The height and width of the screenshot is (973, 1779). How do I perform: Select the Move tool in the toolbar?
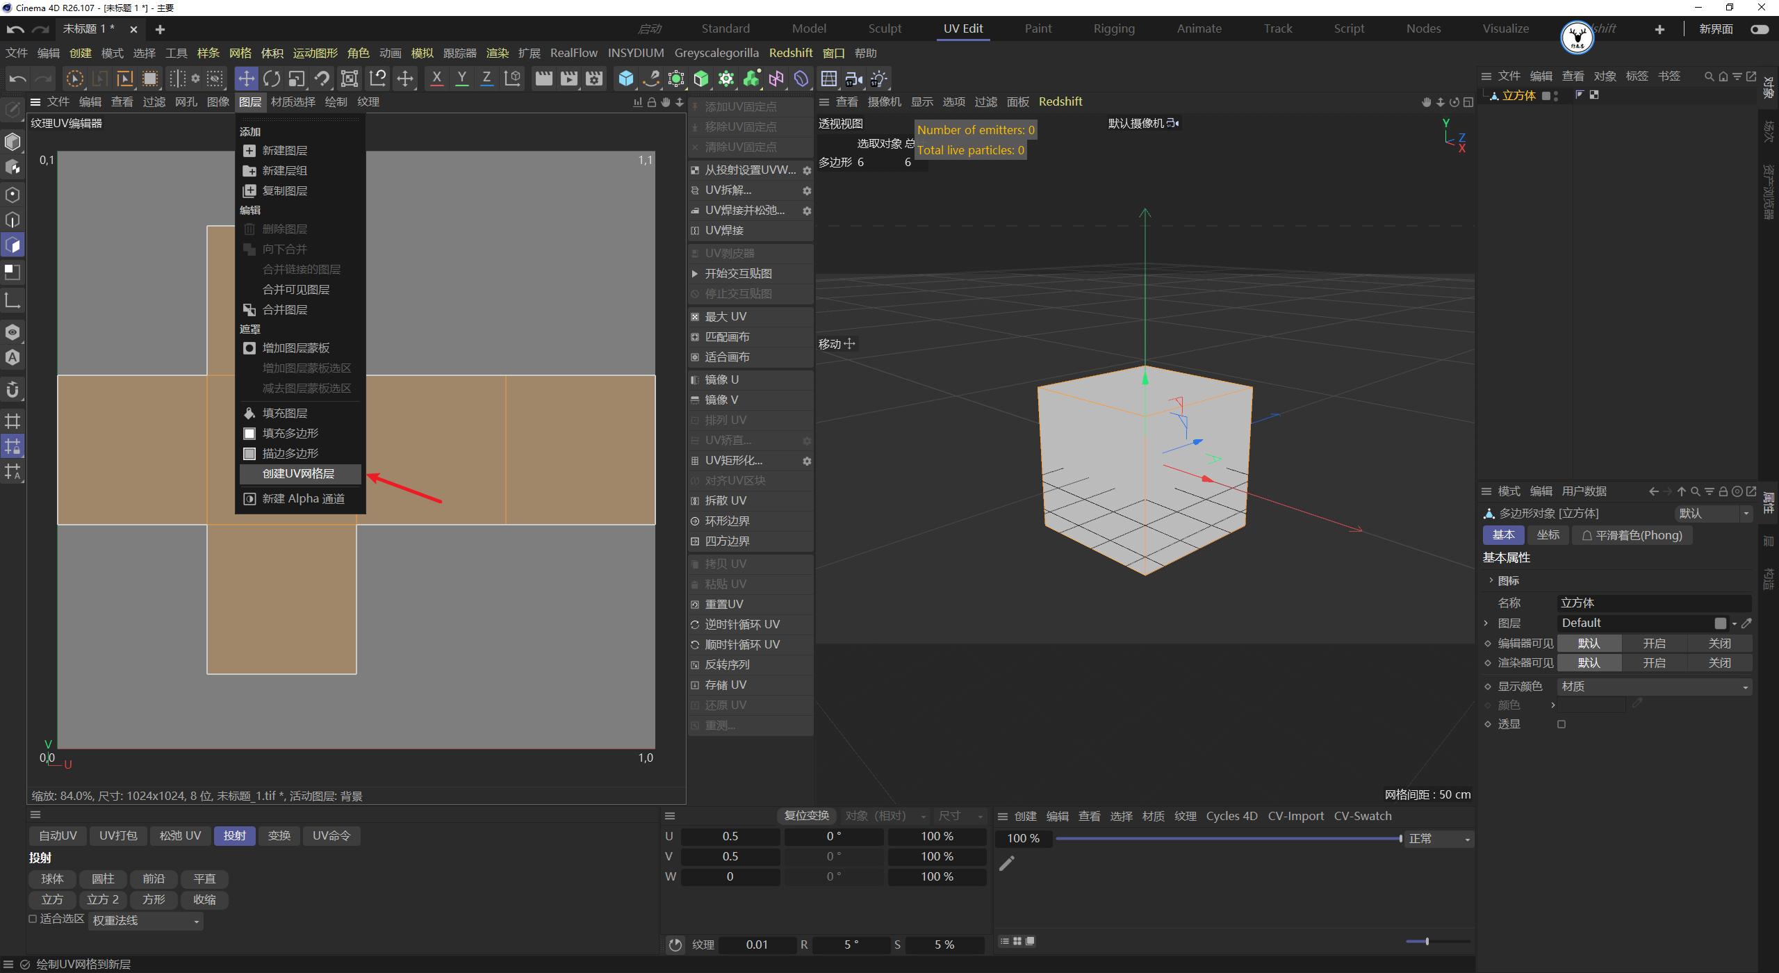pos(246,79)
